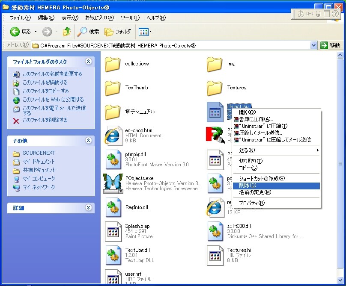The image size is (346, 286).
Task: Open マイ ネットワーク in sidebar
Action: click(x=39, y=187)
